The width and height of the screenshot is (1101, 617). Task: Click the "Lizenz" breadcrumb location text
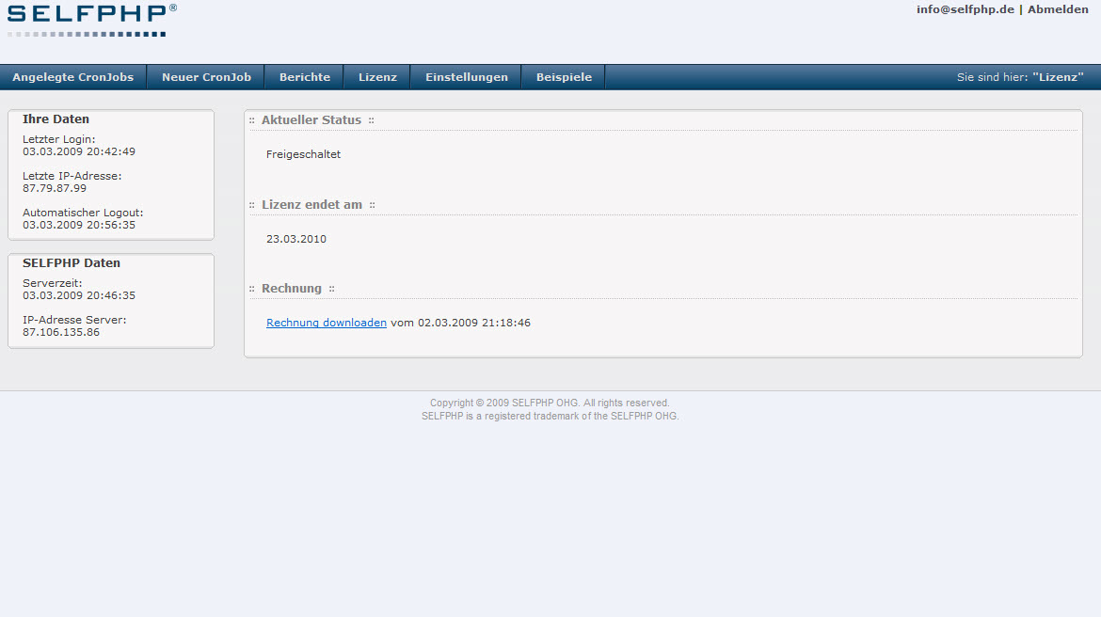click(1058, 77)
